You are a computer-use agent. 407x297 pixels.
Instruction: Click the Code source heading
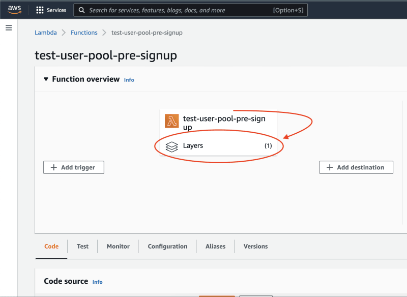tap(66, 281)
